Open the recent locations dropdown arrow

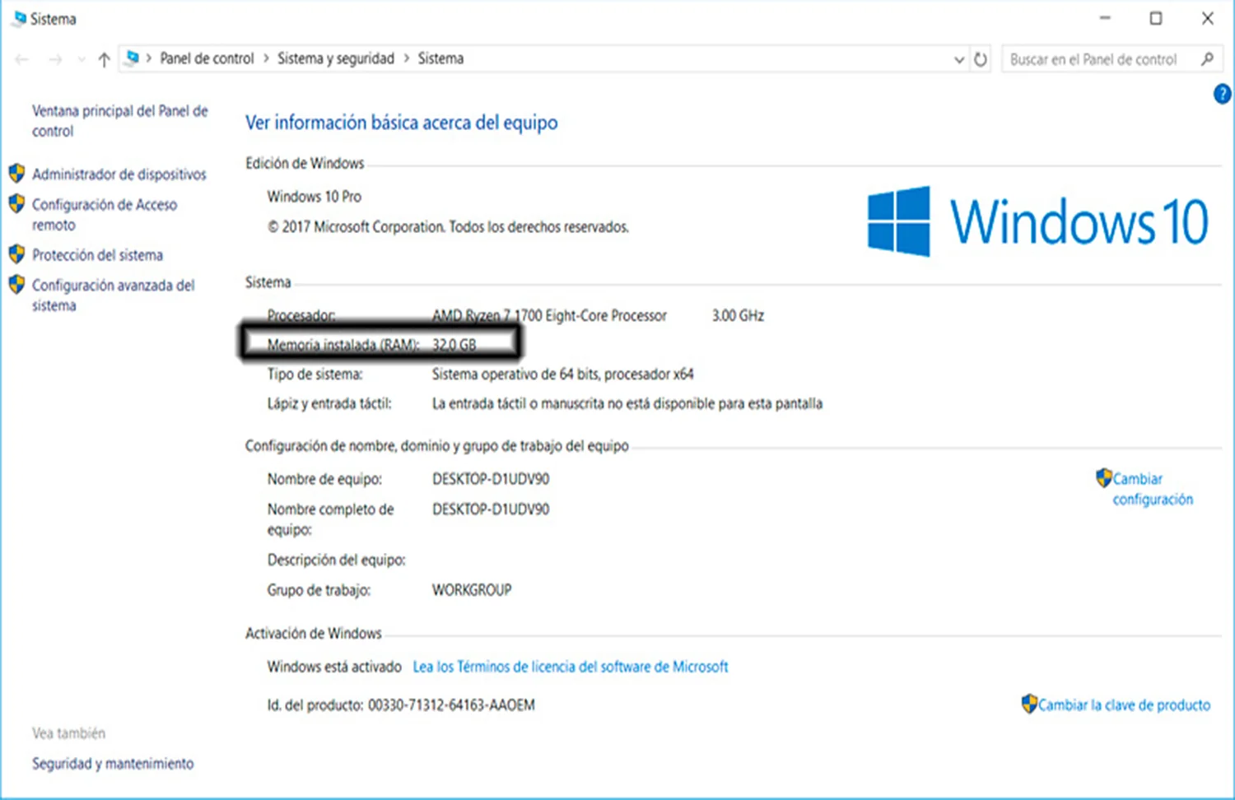81,59
